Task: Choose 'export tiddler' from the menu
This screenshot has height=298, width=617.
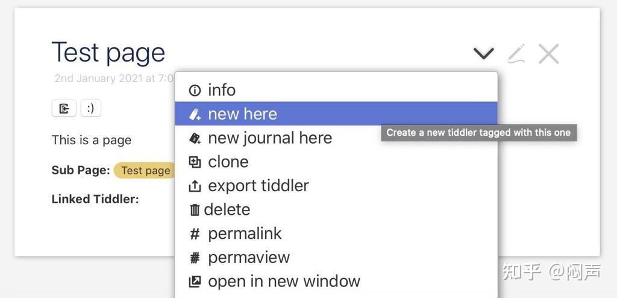Action: [258, 186]
